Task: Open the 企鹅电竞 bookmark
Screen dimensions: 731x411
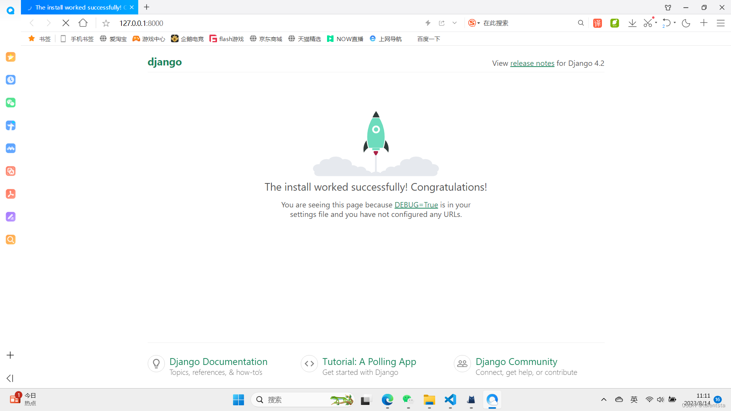Action: pos(187,39)
